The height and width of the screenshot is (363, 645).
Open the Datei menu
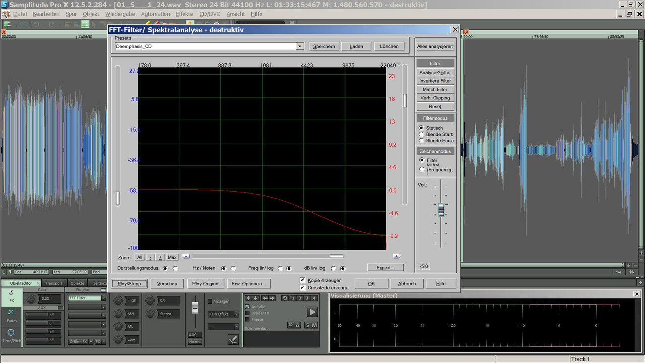pyautogui.click(x=20, y=14)
